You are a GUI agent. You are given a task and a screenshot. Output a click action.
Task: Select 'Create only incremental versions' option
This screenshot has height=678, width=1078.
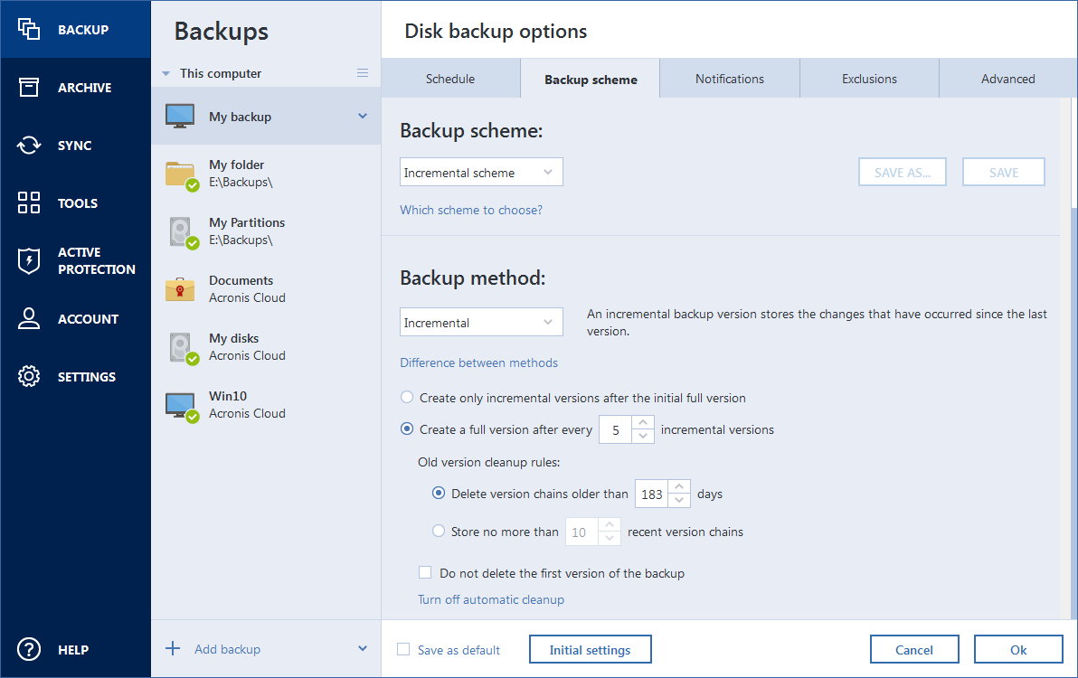(407, 397)
